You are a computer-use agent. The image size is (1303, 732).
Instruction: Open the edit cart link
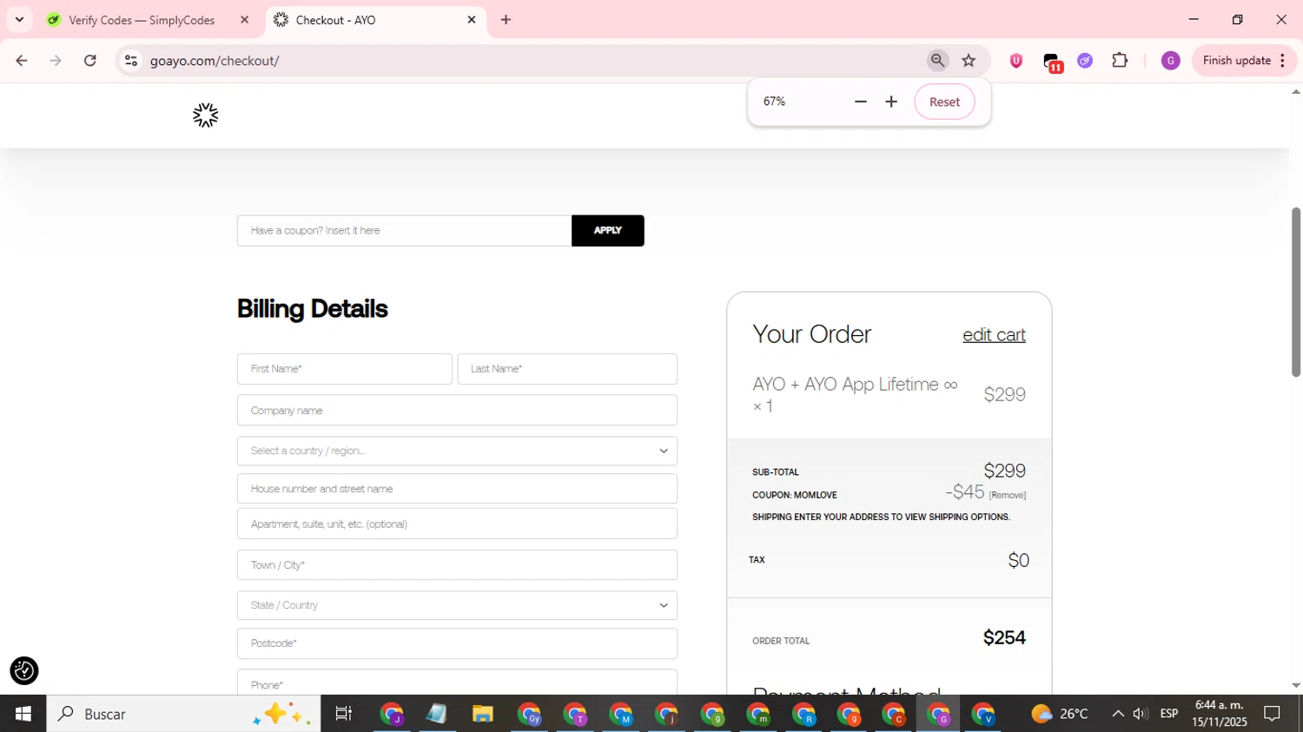(x=994, y=334)
